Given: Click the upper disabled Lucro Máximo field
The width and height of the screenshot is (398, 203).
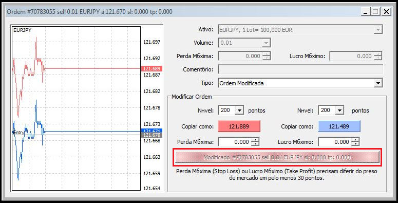Looking at the screenshot, I should pos(351,56).
